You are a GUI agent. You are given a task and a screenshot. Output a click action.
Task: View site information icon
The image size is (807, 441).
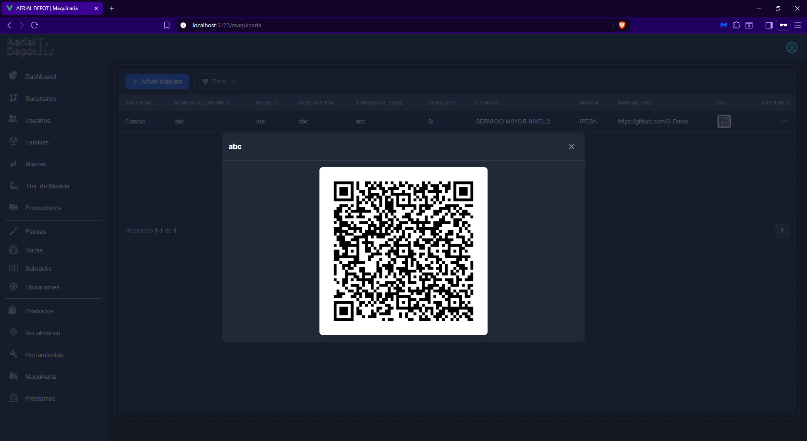pos(183,25)
